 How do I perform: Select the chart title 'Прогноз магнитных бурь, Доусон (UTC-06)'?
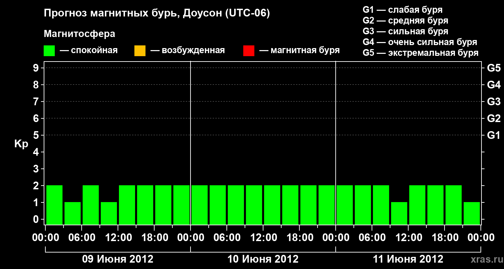(x=157, y=13)
